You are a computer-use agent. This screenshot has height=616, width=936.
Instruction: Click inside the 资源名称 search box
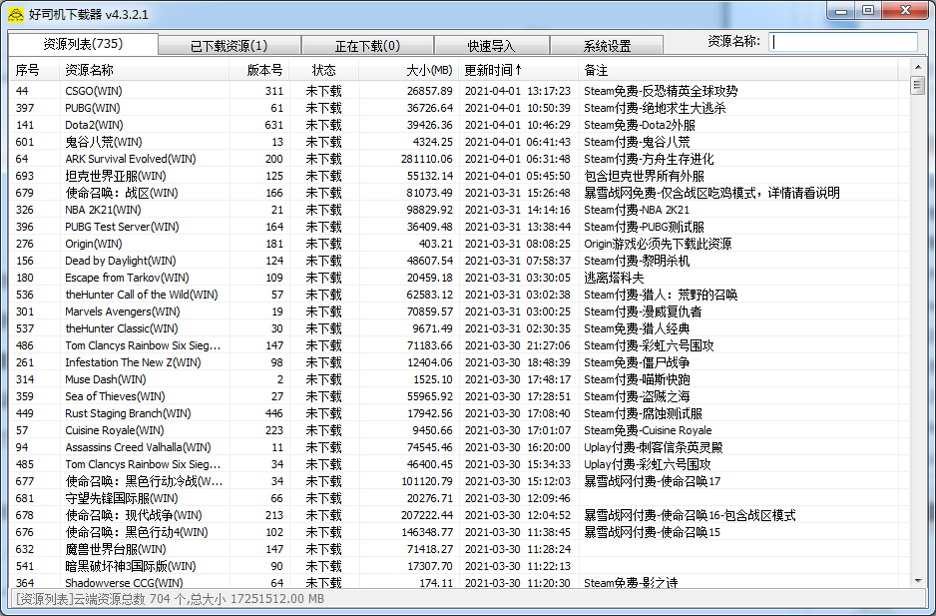843,42
